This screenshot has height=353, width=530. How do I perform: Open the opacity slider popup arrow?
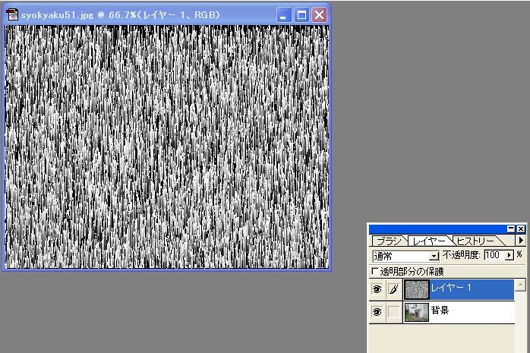pyautogui.click(x=509, y=256)
